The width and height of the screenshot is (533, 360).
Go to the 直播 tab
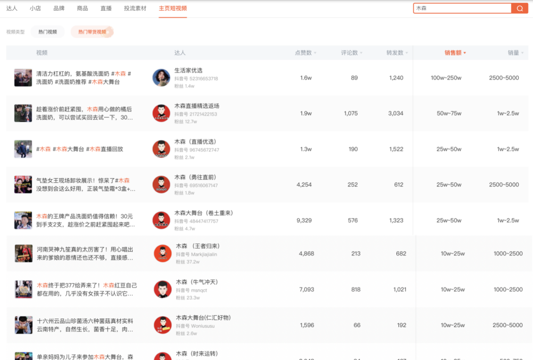point(106,8)
